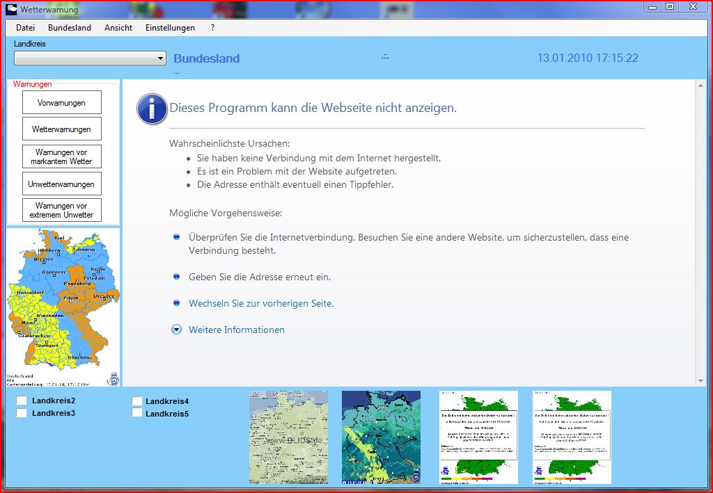Toggle the Landkreis5 checkbox
The width and height of the screenshot is (713, 493).
click(x=137, y=414)
